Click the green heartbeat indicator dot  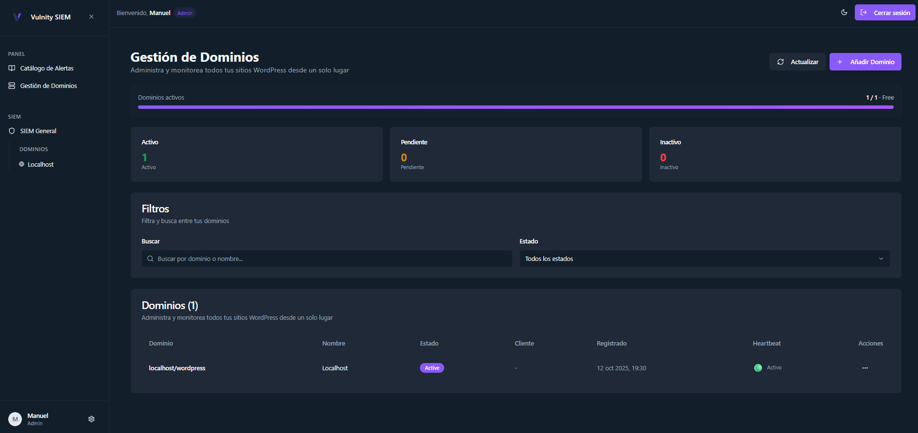(x=758, y=368)
